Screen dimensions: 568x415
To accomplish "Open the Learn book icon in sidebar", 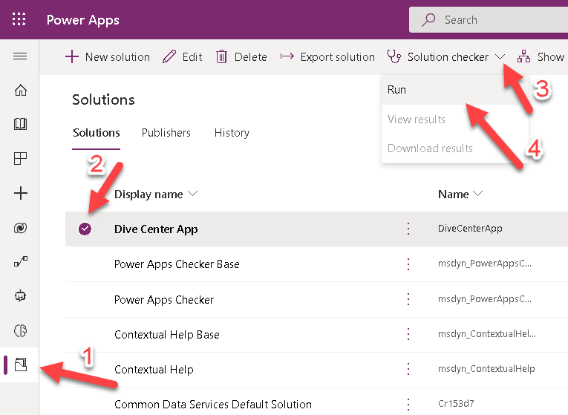I will pyautogui.click(x=20, y=124).
